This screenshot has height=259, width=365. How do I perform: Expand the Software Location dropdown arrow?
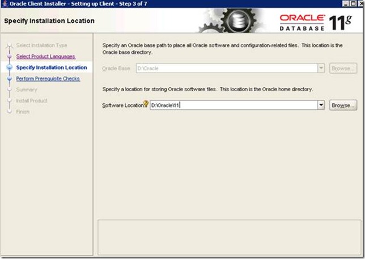point(321,105)
